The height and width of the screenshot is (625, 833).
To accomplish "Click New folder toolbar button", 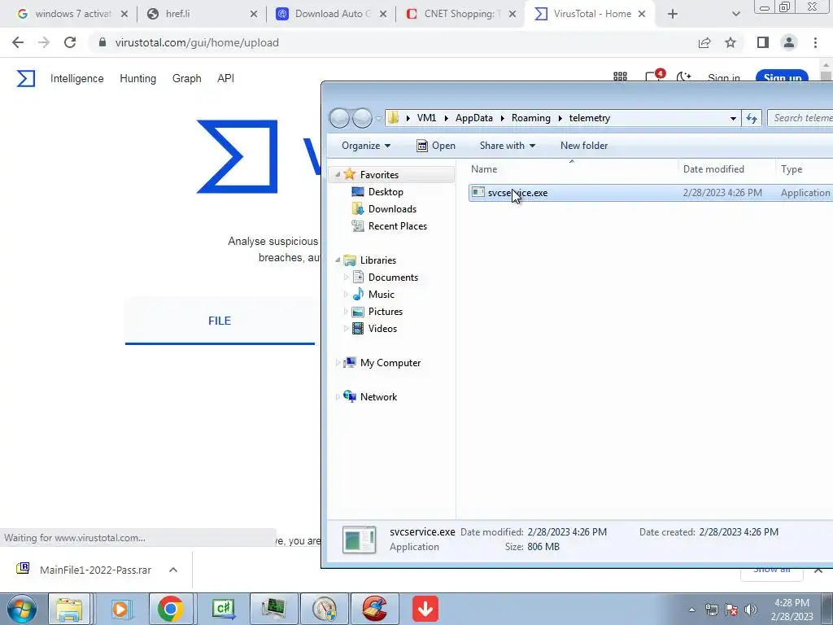I will [x=584, y=146].
